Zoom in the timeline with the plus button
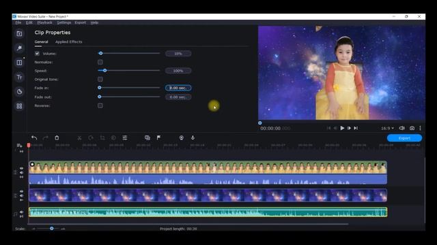437x245 pixels. click(63, 229)
